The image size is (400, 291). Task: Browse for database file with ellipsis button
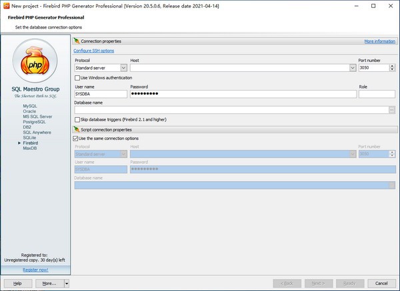[x=392, y=110]
